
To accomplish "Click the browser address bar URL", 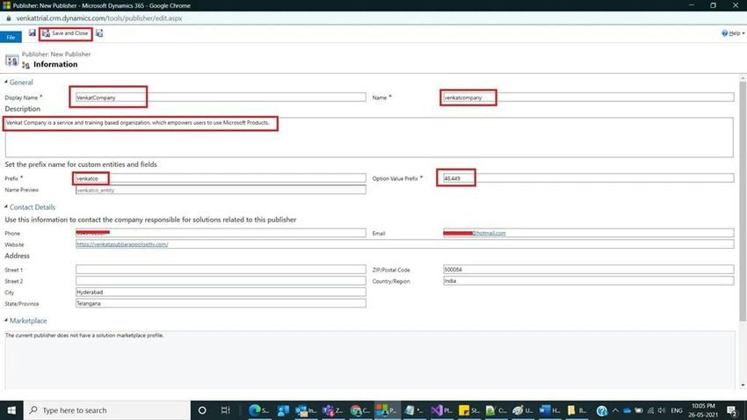I will (x=99, y=18).
